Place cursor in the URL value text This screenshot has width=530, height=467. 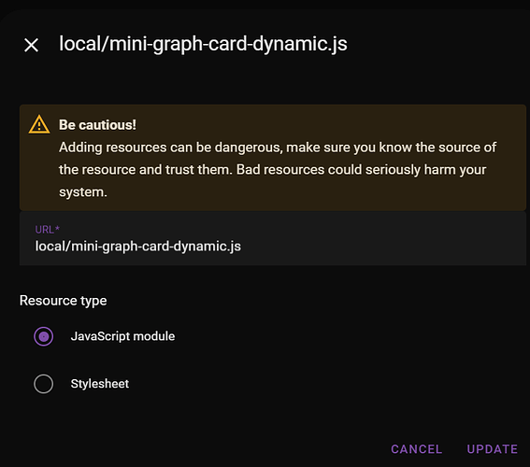tap(138, 247)
